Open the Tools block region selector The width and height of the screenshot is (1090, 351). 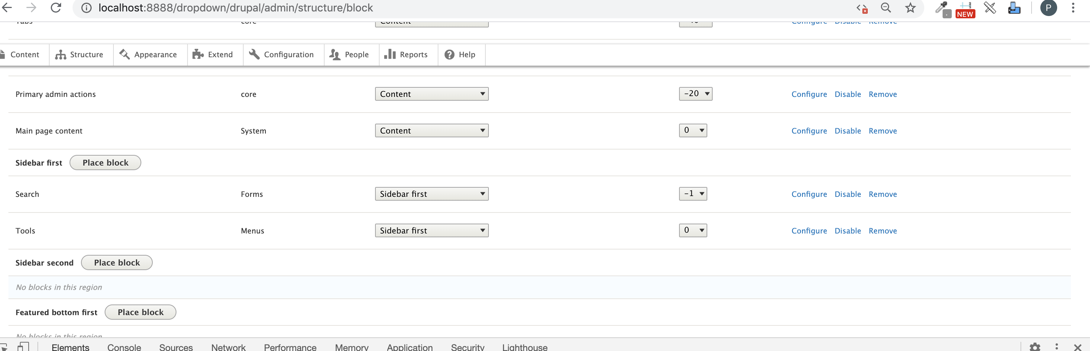pos(431,230)
